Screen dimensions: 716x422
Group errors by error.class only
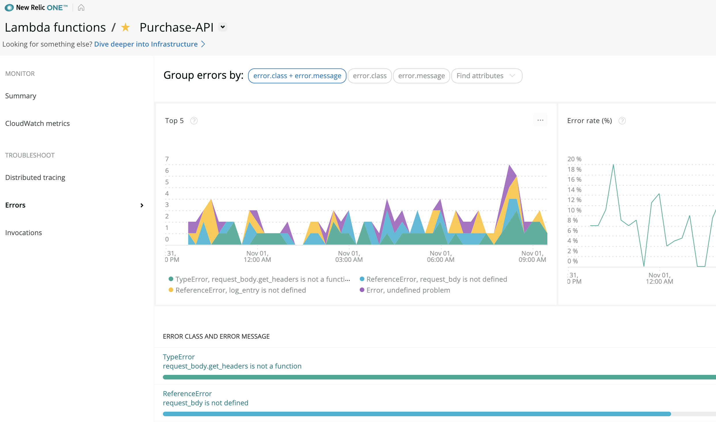[x=370, y=76]
